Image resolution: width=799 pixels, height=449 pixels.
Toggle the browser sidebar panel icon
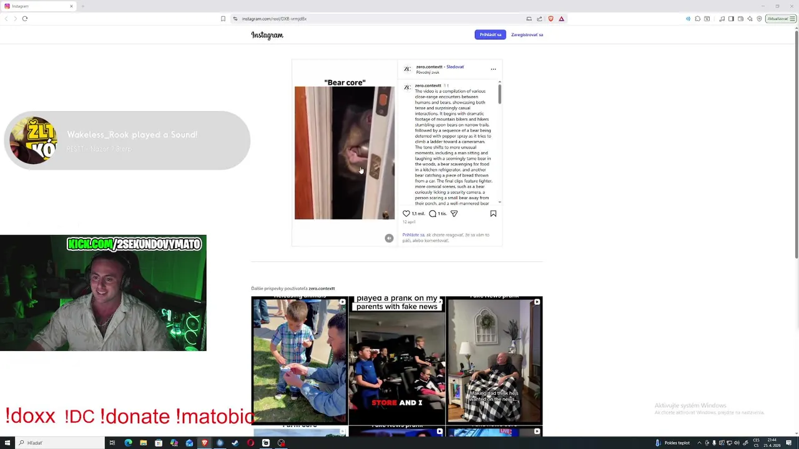731,19
